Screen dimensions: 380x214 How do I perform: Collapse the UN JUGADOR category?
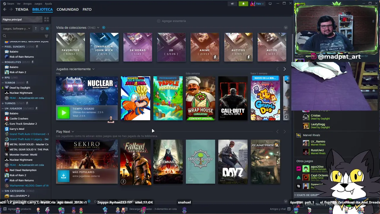click(3, 108)
